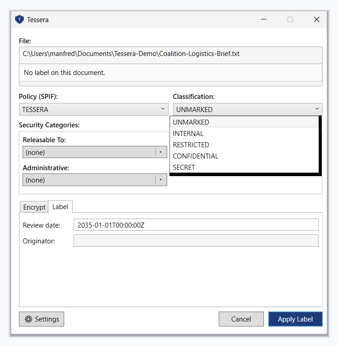This screenshot has height=345, width=338.
Task: Click the 'Review date:' label
Action: [x=42, y=225]
